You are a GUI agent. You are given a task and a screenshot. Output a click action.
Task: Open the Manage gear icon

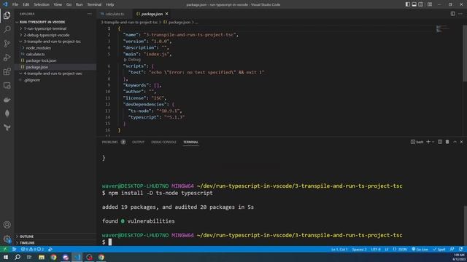point(7,239)
